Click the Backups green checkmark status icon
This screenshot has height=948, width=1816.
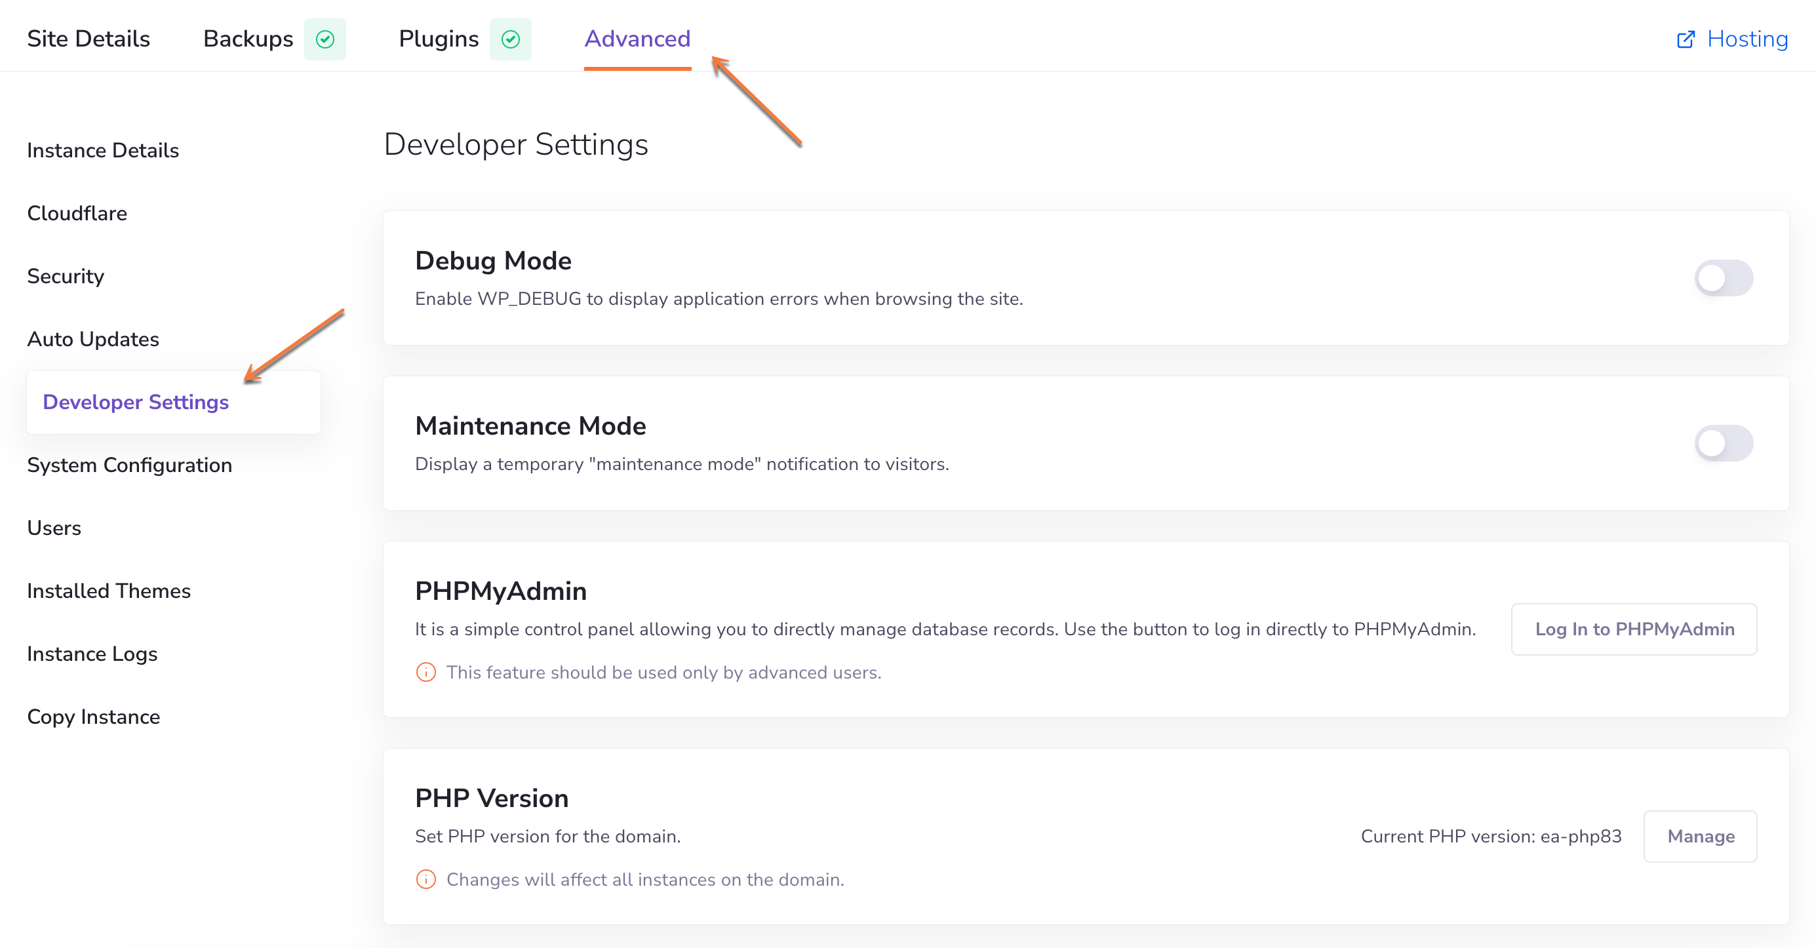pyautogui.click(x=325, y=39)
